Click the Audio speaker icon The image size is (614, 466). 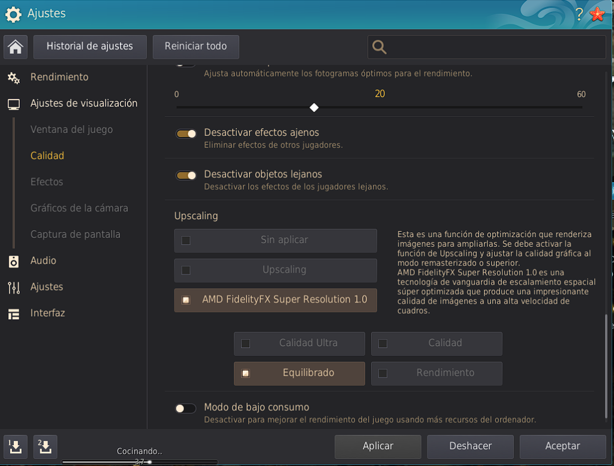click(x=14, y=261)
